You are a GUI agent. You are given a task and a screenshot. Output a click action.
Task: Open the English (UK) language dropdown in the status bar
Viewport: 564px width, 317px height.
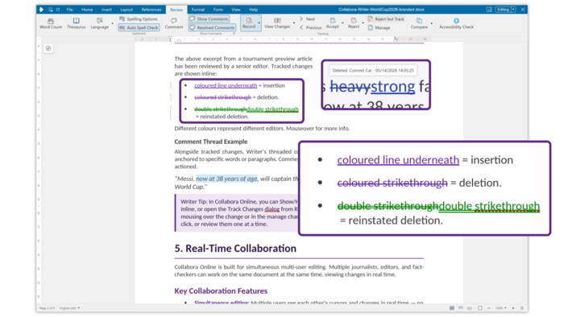(x=69, y=308)
